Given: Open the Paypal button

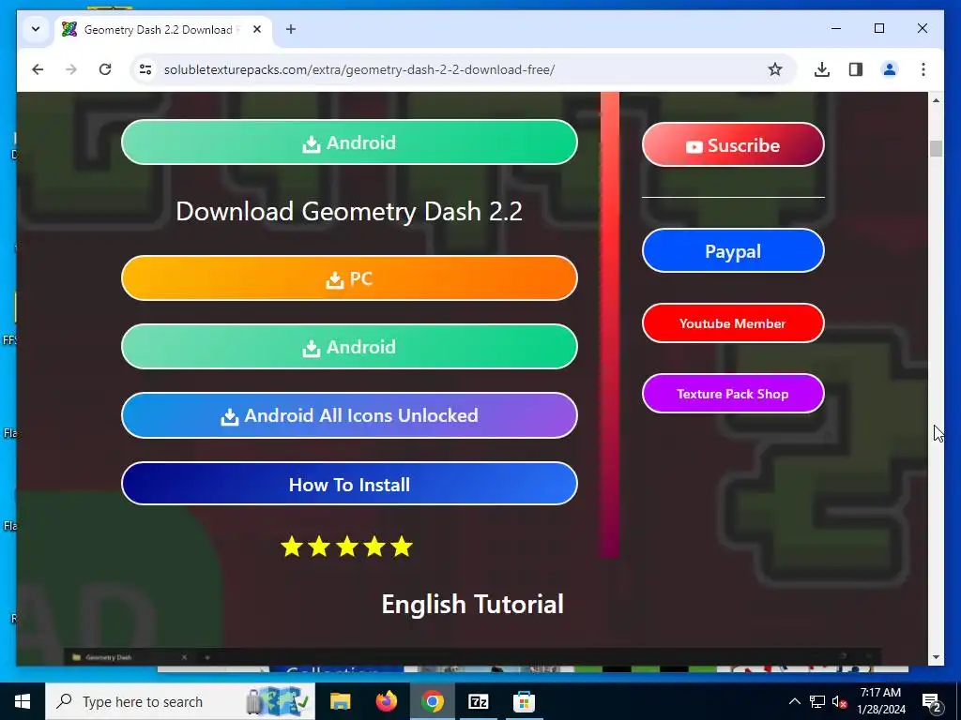Looking at the screenshot, I should [733, 251].
